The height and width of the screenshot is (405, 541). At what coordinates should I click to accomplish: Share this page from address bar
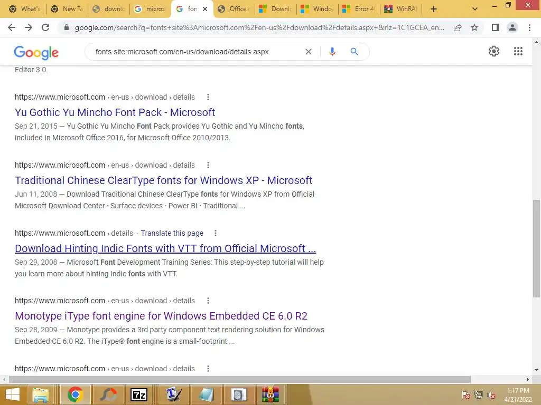coord(458,27)
